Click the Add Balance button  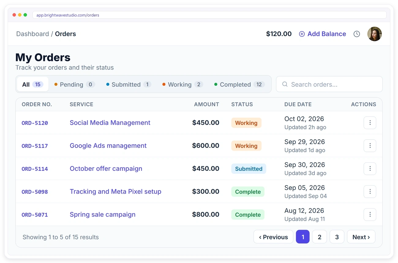[x=322, y=34]
